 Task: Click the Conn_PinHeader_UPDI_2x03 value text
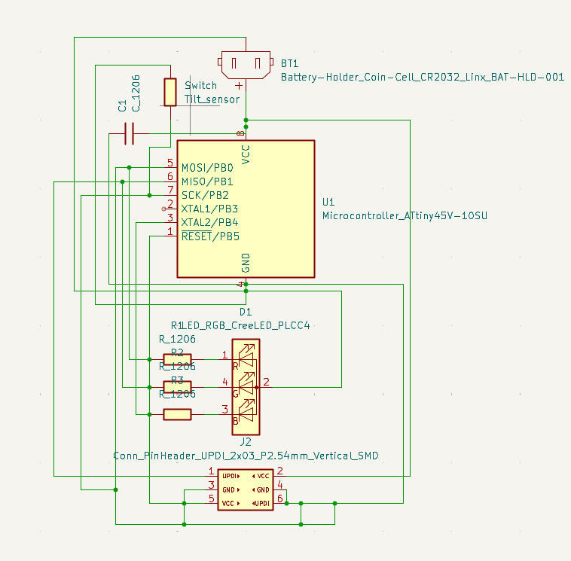coord(246,456)
